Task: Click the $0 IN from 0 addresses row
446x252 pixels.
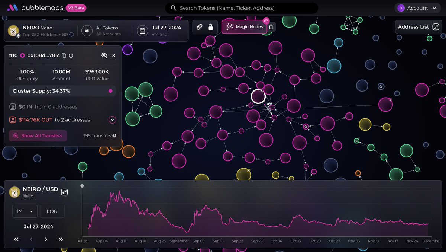Action: tap(62, 107)
